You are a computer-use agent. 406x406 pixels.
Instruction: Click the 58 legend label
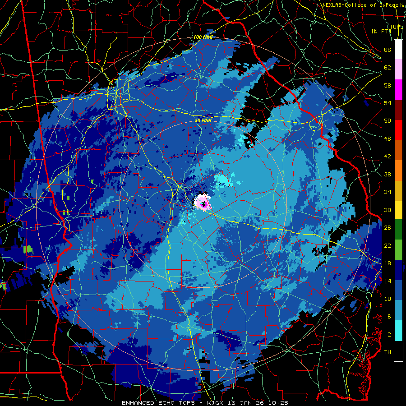tap(388, 85)
